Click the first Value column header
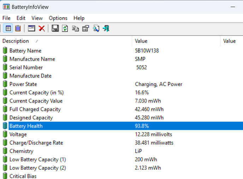Screen dimensions: 243x179 pos(141,41)
